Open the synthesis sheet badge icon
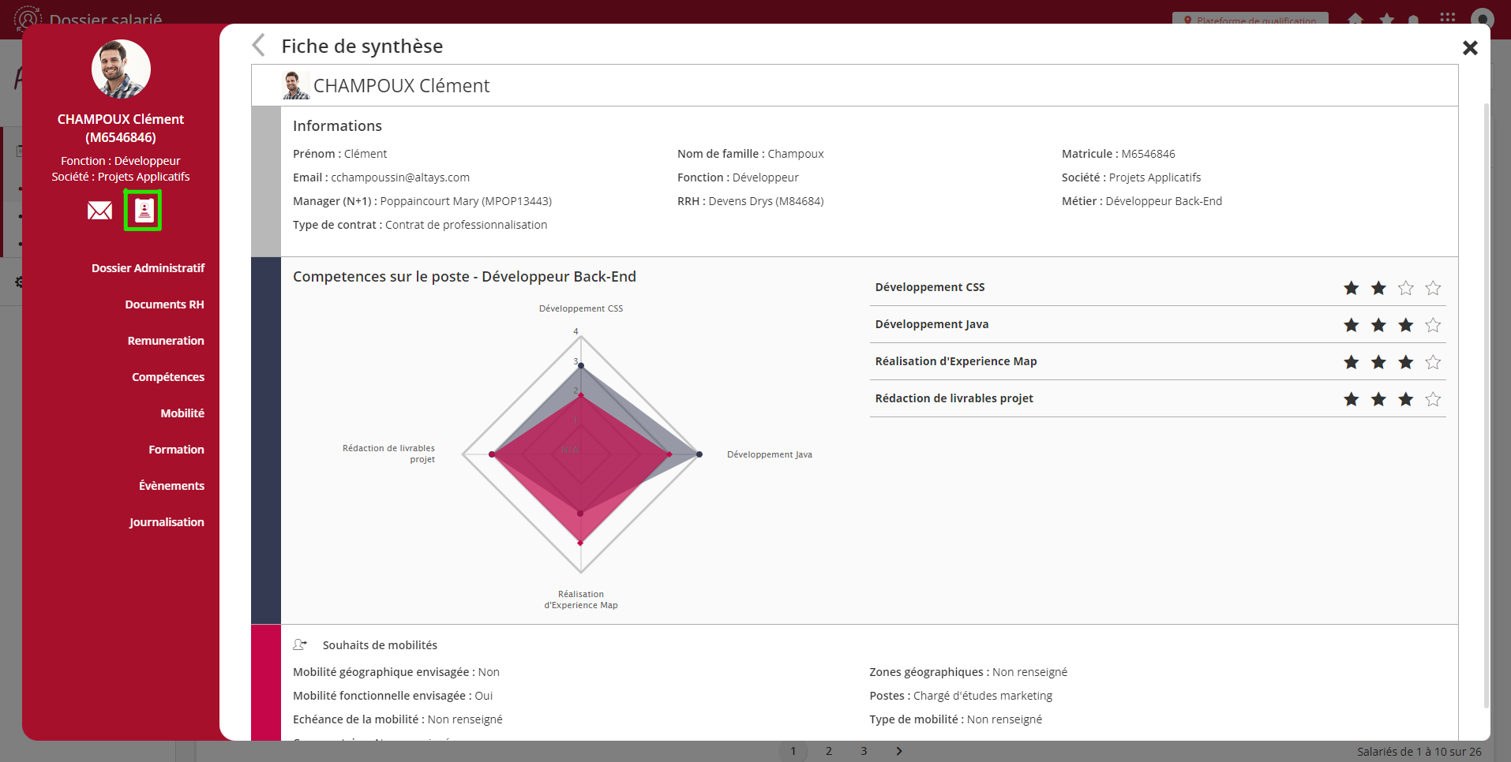This screenshot has height=762, width=1511. tap(144, 211)
